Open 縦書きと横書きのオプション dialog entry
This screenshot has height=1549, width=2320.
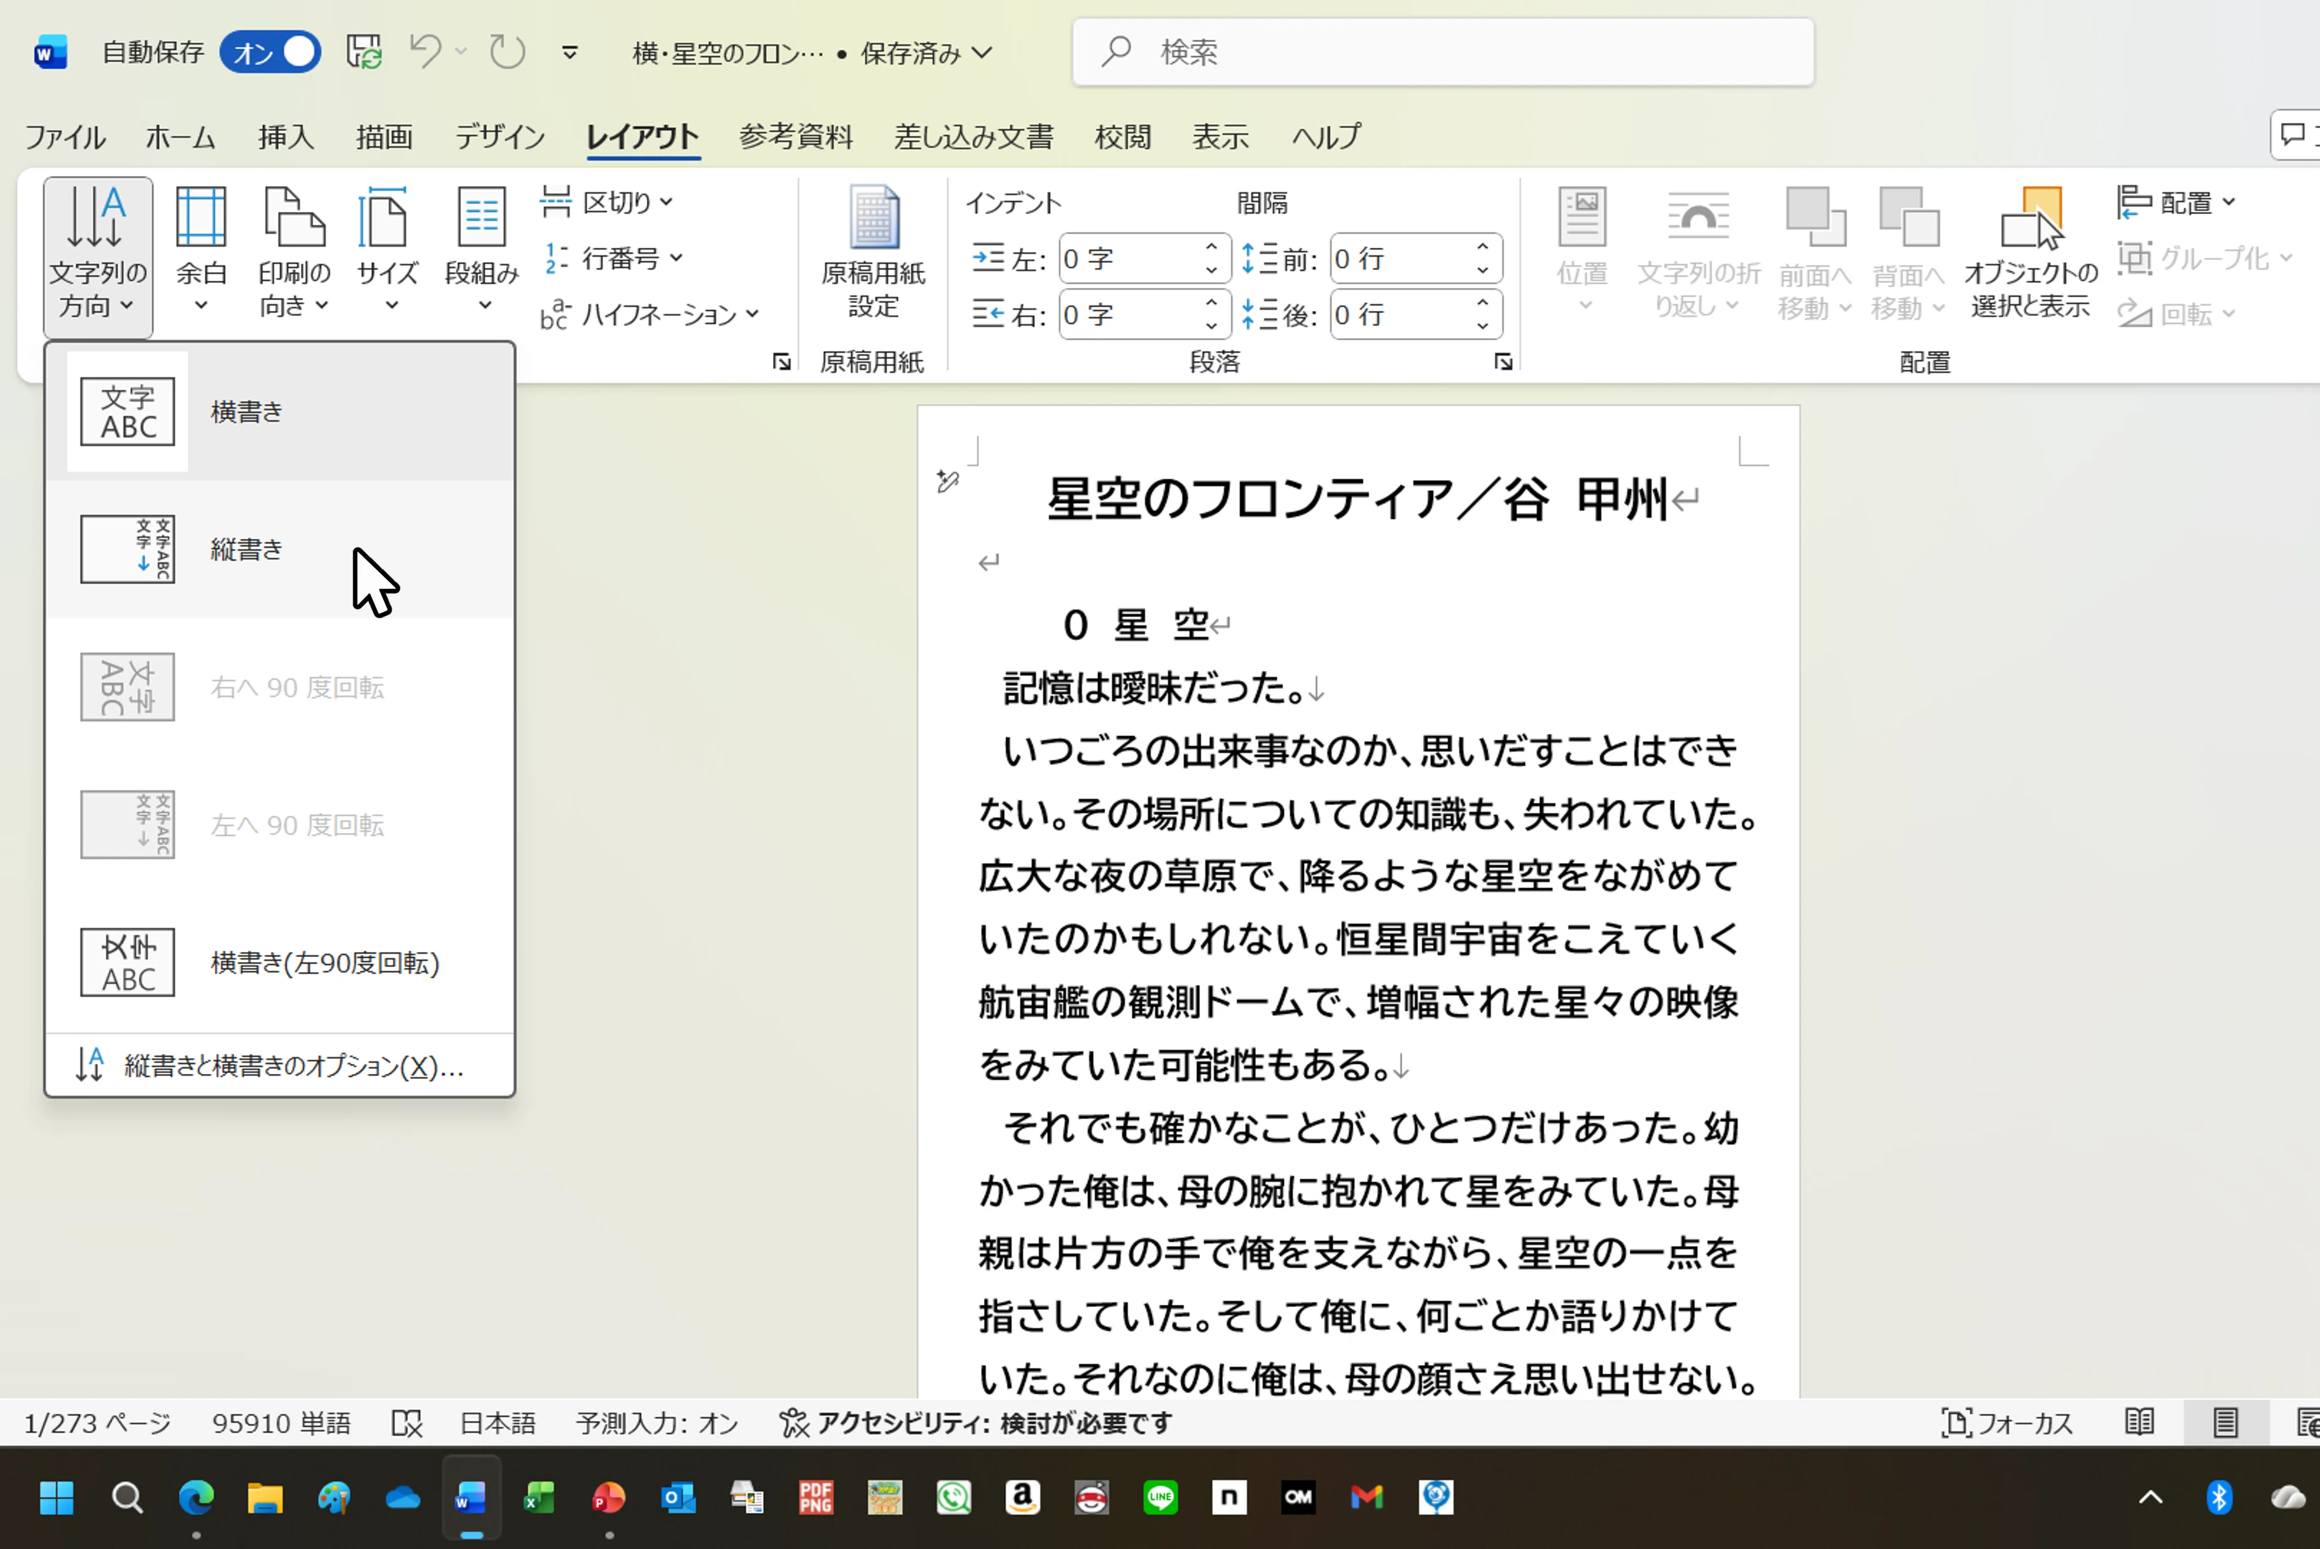[280, 1066]
